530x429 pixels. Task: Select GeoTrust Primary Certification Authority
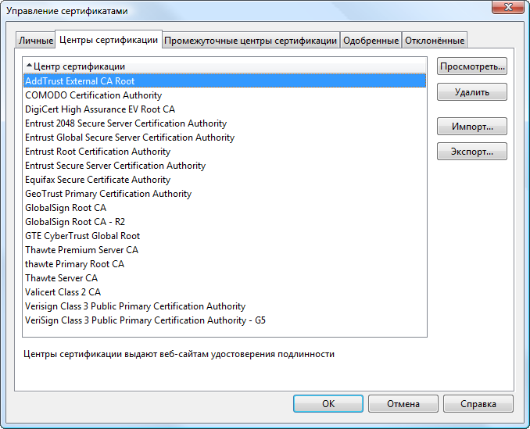coord(225,194)
